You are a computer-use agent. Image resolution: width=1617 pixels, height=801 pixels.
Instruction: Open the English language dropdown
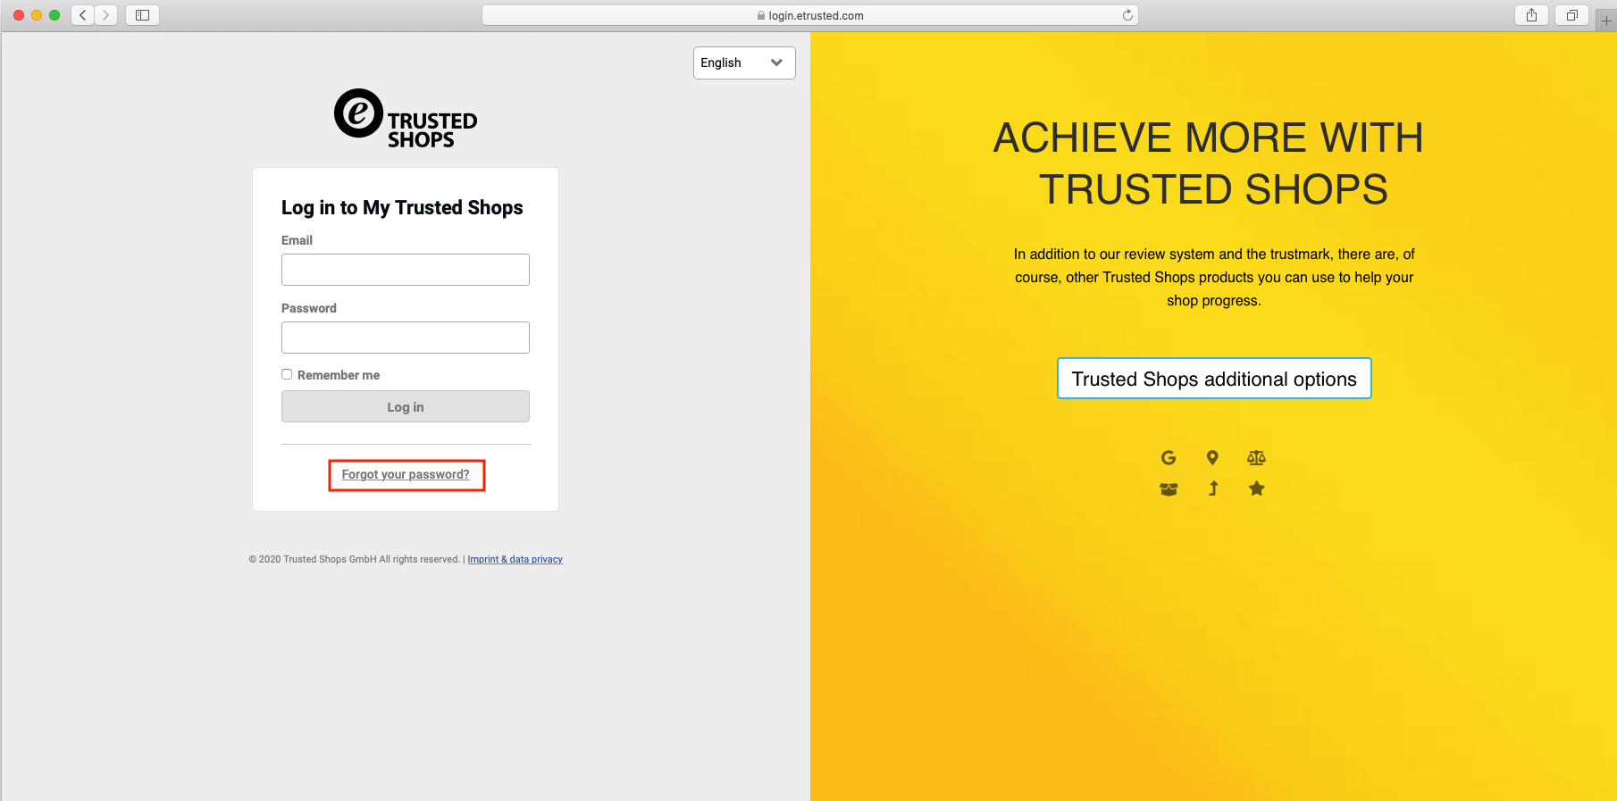tap(744, 63)
